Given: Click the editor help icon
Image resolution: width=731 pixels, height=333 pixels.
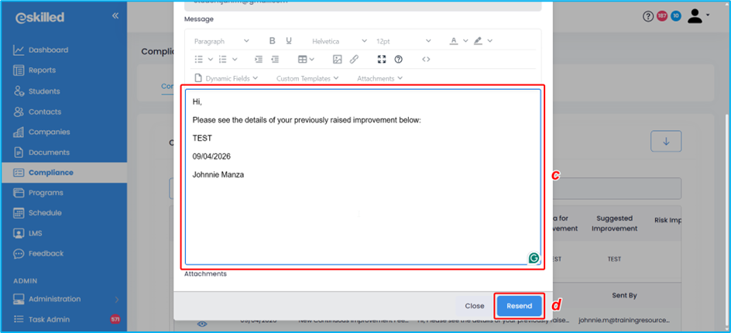Looking at the screenshot, I should [x=399, y=60].
